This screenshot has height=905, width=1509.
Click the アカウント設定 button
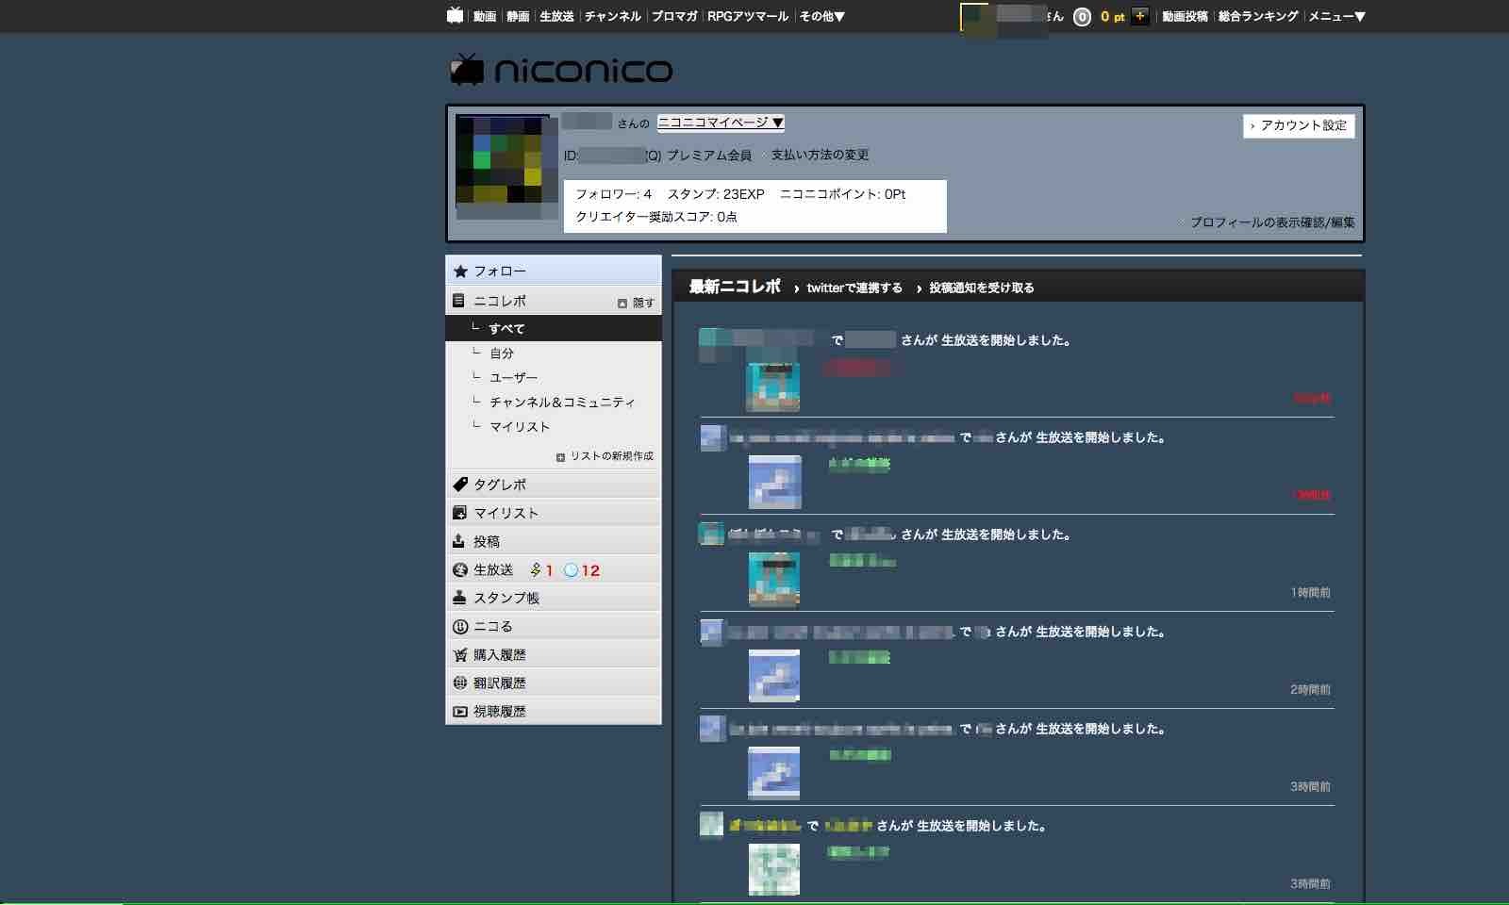pos(1299,125)
